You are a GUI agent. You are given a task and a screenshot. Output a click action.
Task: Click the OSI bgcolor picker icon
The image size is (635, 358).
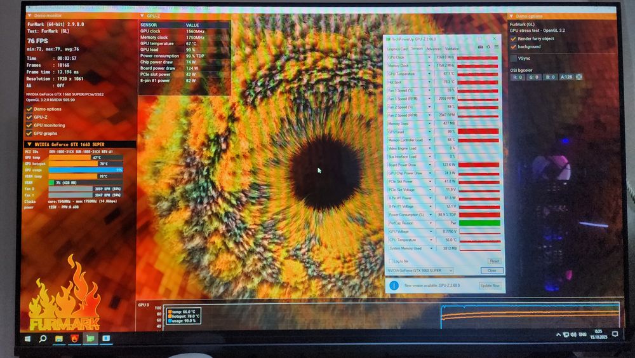click(x=579, y=77)
